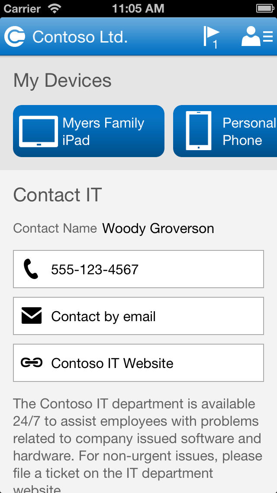Tap the Wi-Fi signal icon in status bar
This screenshot has height=493, width=277.
[55, 8]
